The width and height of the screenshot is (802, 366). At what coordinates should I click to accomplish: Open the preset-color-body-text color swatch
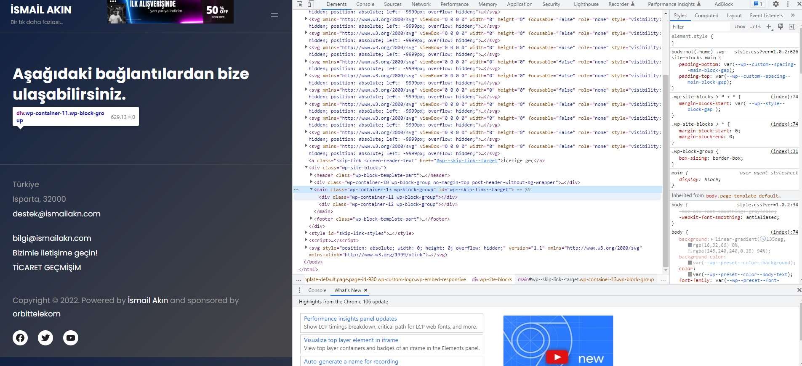[x=690, y=274]
